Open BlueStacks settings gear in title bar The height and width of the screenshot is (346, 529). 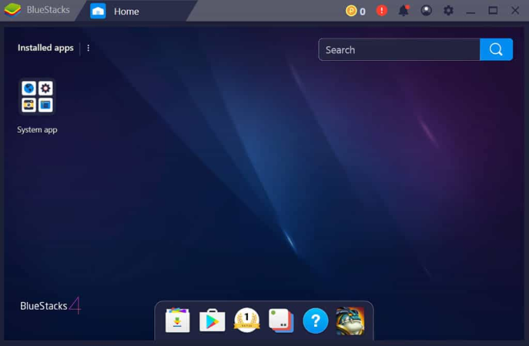click(448, 11)
